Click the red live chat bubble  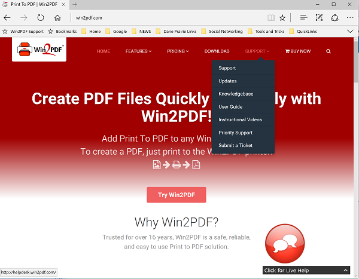pos(285,244)
